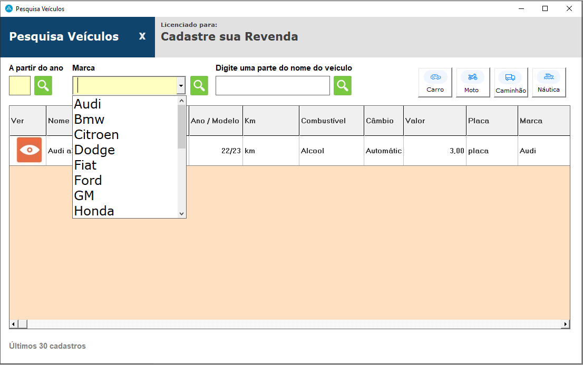Click the brand list scroll up arrow
Viewport: 583px width, 365px height.
click(x=181, y=101)
